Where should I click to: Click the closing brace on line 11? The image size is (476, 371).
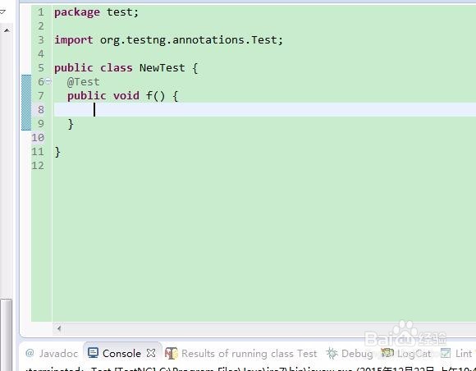pyautogui.click(x=57, y=152)
